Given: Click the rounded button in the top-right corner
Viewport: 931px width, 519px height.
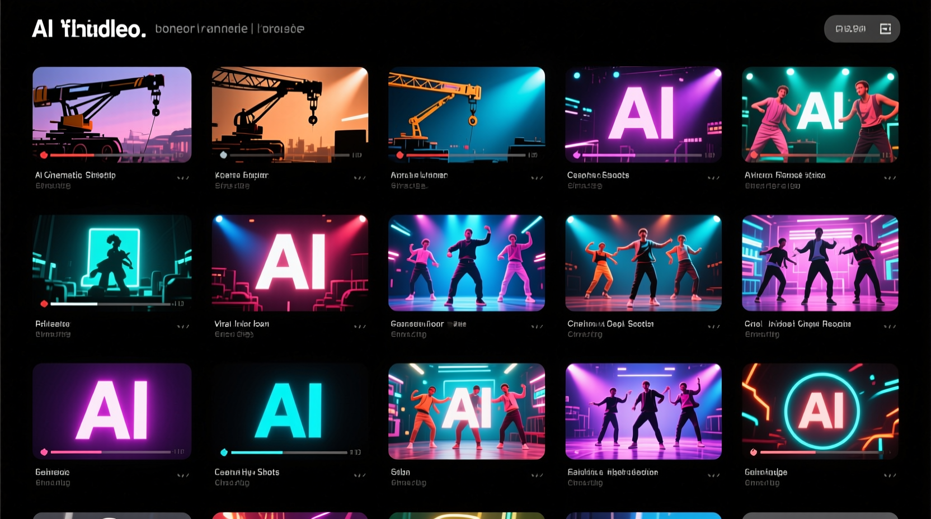Looking at the screenshot, I should [x=862, y=29].
